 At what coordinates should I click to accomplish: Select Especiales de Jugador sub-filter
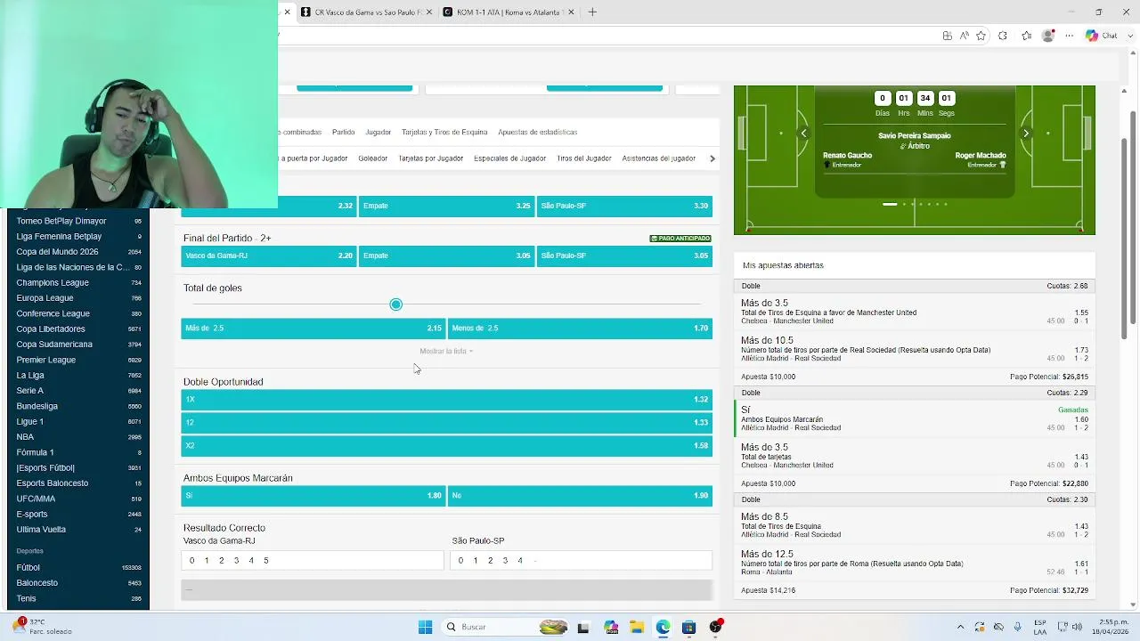pos(509,158)
